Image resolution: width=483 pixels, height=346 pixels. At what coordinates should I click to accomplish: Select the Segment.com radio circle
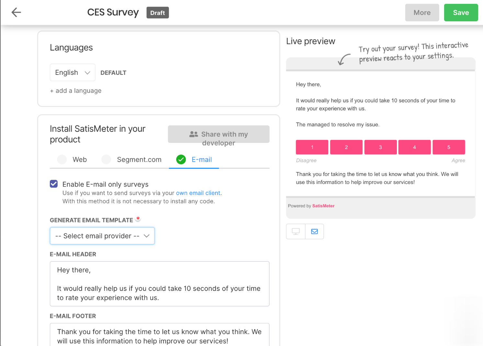pyautogui.click(x=106, y=159)
